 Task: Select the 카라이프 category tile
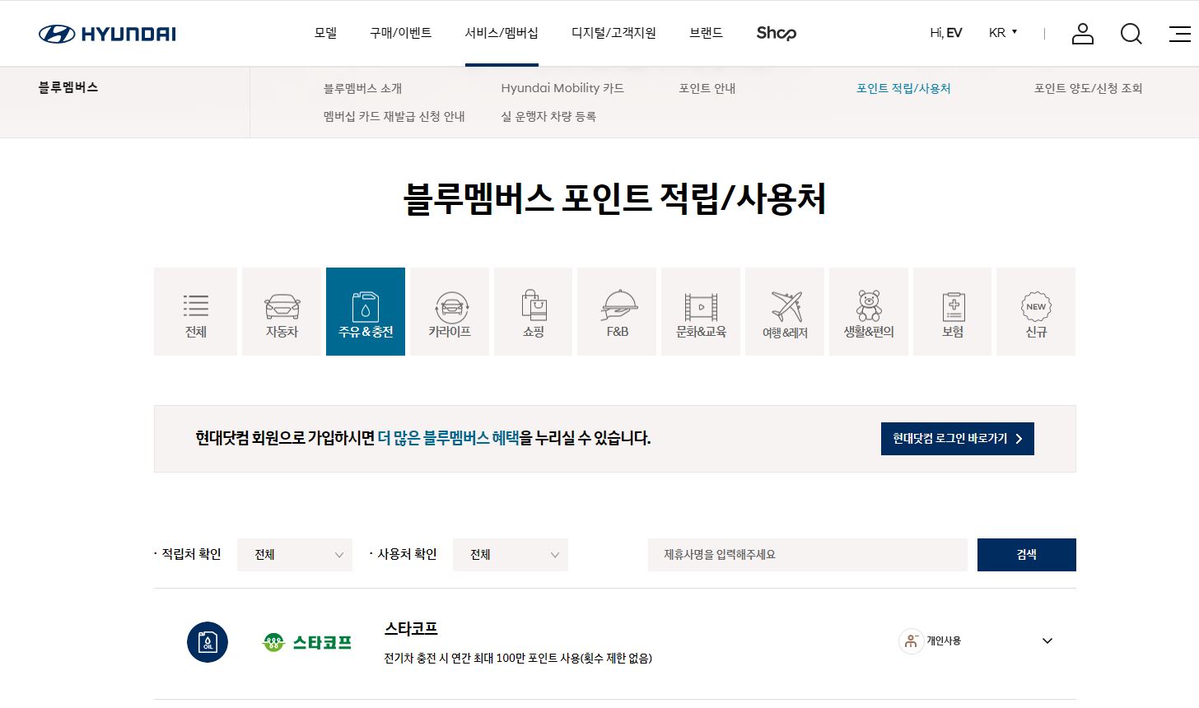point(450,311)
